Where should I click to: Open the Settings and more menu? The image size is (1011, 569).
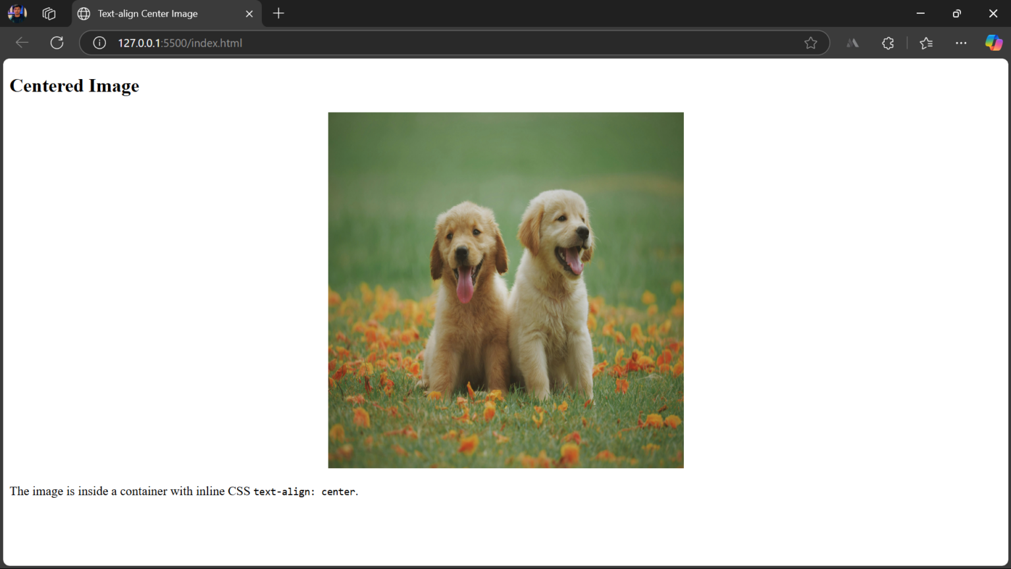(x=961, y=43)
